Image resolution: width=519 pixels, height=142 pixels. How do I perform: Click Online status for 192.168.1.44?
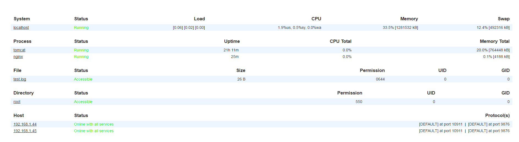94,124
